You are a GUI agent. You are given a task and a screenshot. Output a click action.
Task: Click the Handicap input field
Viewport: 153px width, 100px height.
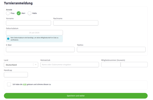[x=16, y=75]
